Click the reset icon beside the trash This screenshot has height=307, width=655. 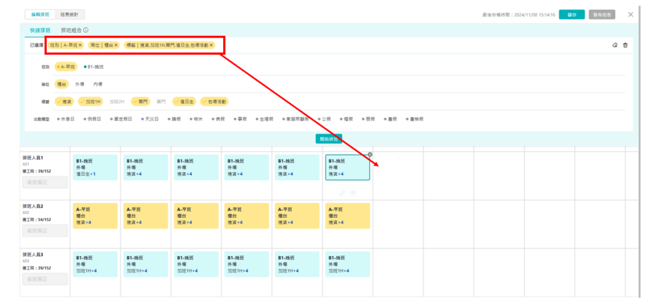tap(615, 45)
